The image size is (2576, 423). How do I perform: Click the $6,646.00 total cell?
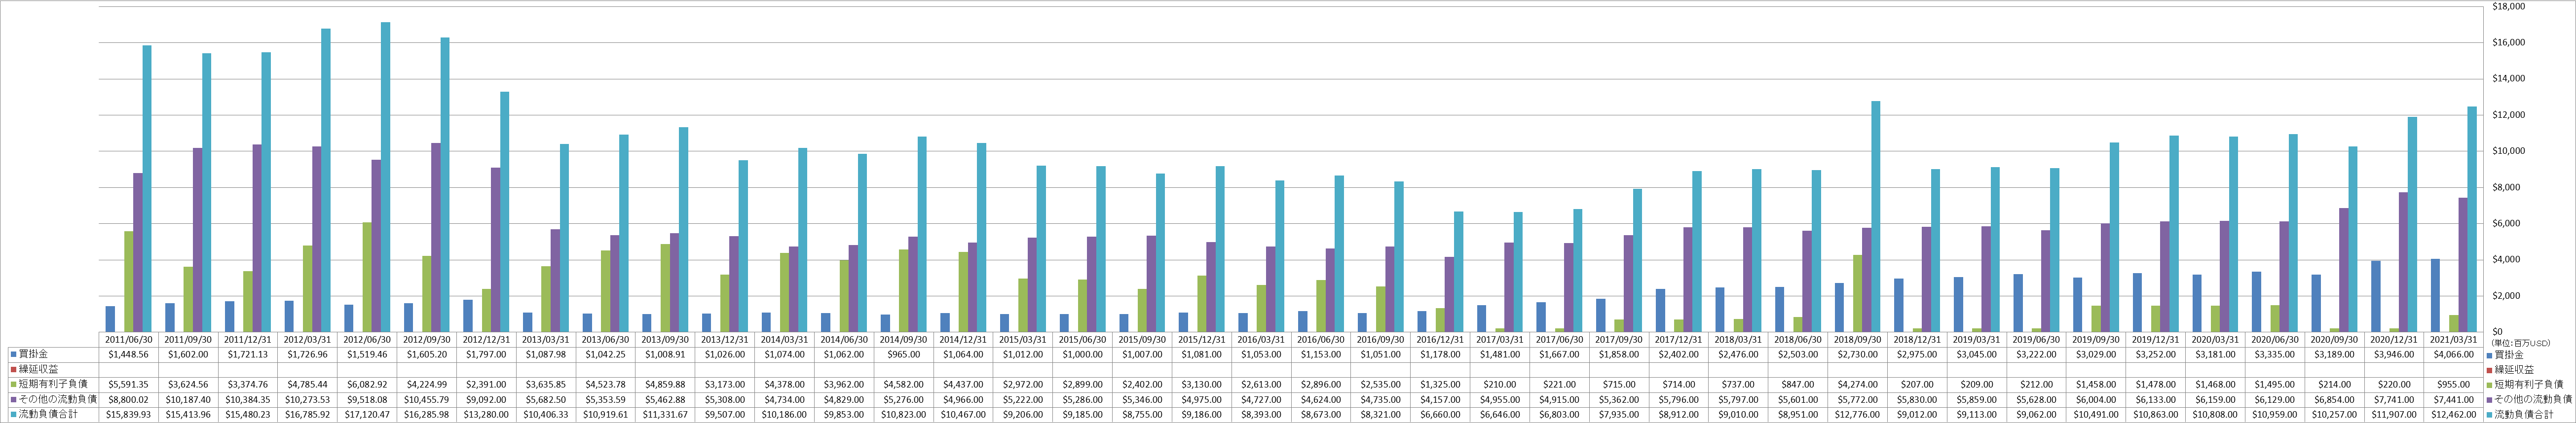tap(1501, 414)
